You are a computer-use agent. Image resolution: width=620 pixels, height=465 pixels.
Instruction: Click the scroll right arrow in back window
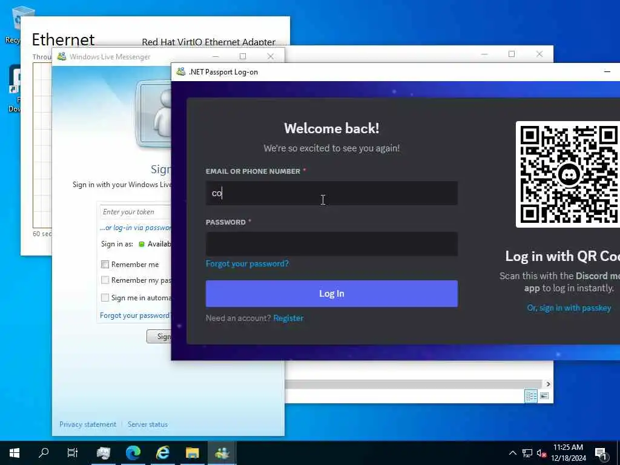coord(548,384)
